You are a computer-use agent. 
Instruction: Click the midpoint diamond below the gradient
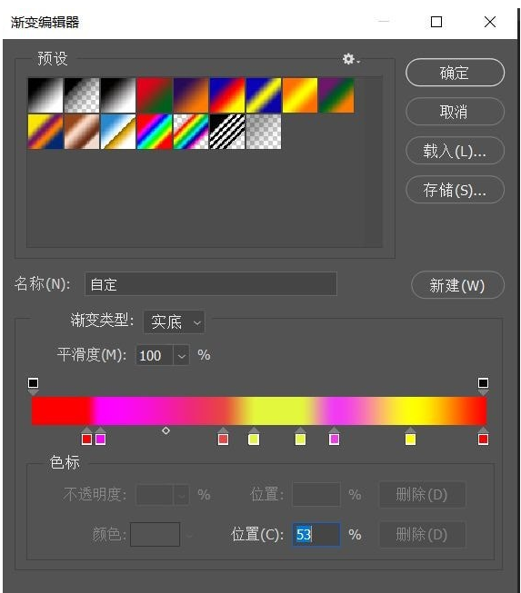point(165,430)
